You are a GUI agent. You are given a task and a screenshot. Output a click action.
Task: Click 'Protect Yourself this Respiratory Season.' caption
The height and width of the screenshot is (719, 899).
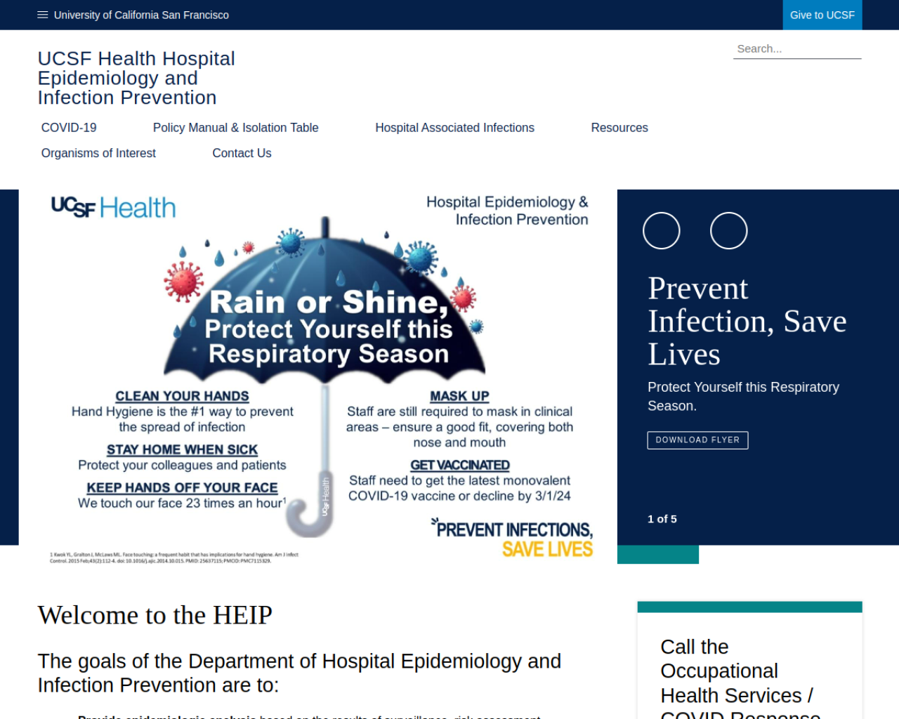[x=743, y=397]
